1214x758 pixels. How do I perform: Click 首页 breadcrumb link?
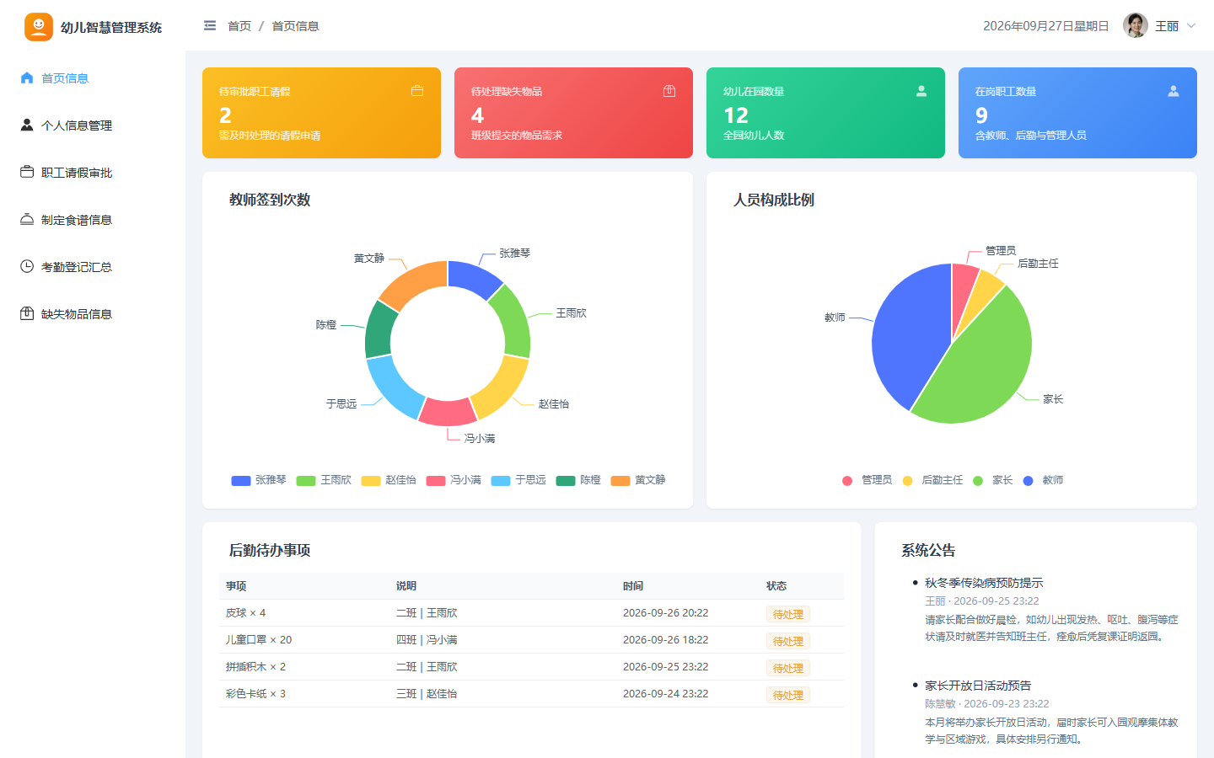pyautogui.click(x=239, y=26)
